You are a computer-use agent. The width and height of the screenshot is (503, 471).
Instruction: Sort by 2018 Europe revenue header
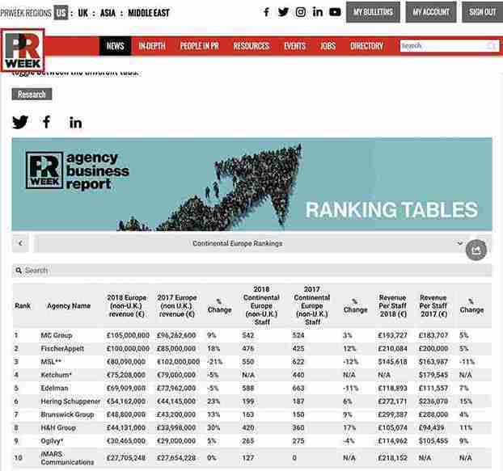click(127, 305)
